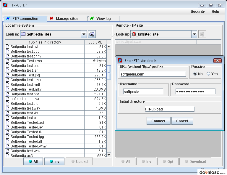Open the Unlisted site combo box
The height and width of the screenshot is (175, 227).
(x=164, y=34)
